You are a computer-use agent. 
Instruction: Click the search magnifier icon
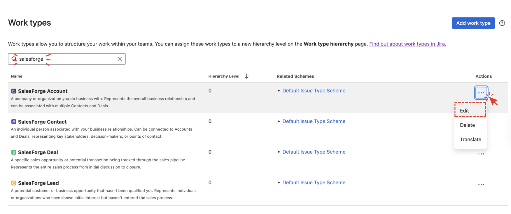pyautogui.click(x=14, y=59)
